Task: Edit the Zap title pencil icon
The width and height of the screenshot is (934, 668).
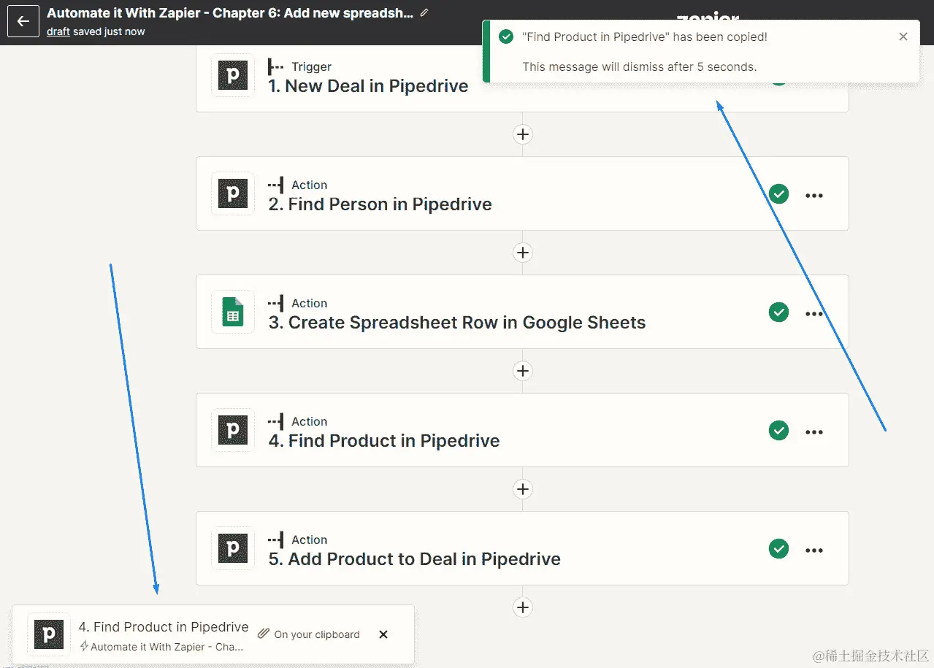Action: tap(425, 13)
